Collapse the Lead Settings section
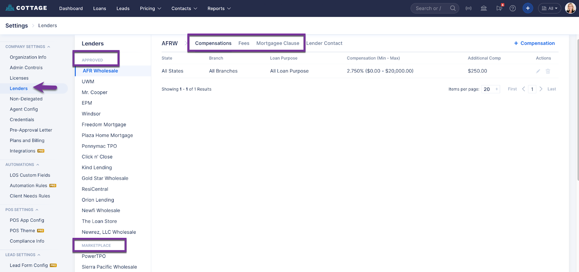Image resolution: width=579 pixels, height=272 pixels. (23, 255)
